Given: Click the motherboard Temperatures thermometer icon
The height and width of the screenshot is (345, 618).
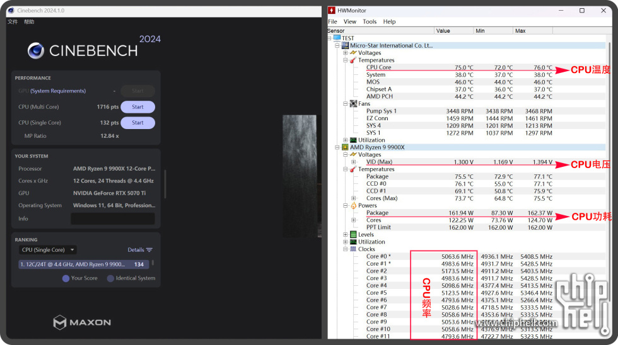Looking at the screenshot, I should coord(353,60).
